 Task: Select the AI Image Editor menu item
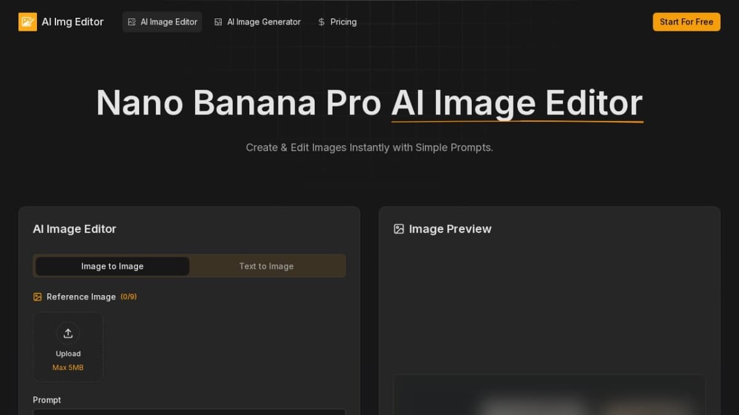pyautogui.click(x=162, y=22)
